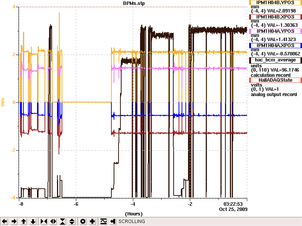
Task: Select the HallADAQState curve legend
Action: tap(276, 80)
